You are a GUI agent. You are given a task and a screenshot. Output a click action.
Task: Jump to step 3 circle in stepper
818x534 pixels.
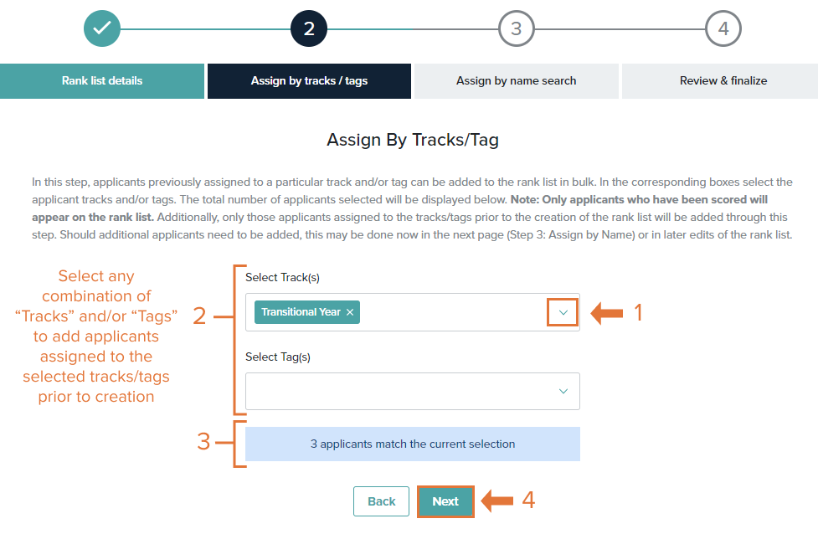click(x=516, y=28)
